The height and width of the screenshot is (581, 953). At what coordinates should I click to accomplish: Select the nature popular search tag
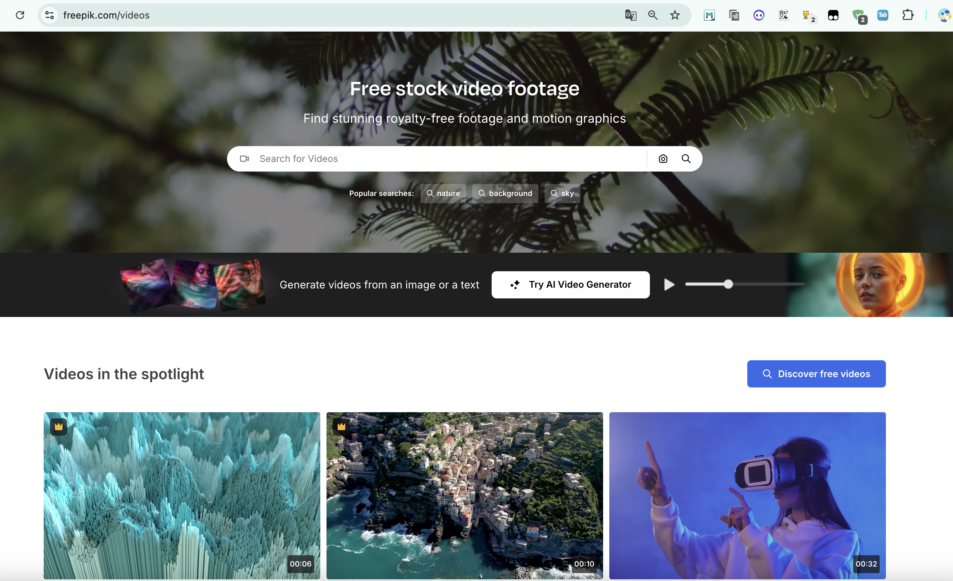443,193
